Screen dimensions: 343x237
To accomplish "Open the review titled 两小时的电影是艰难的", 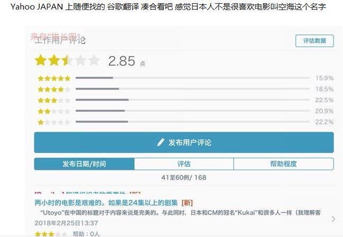I will (106, 203).
